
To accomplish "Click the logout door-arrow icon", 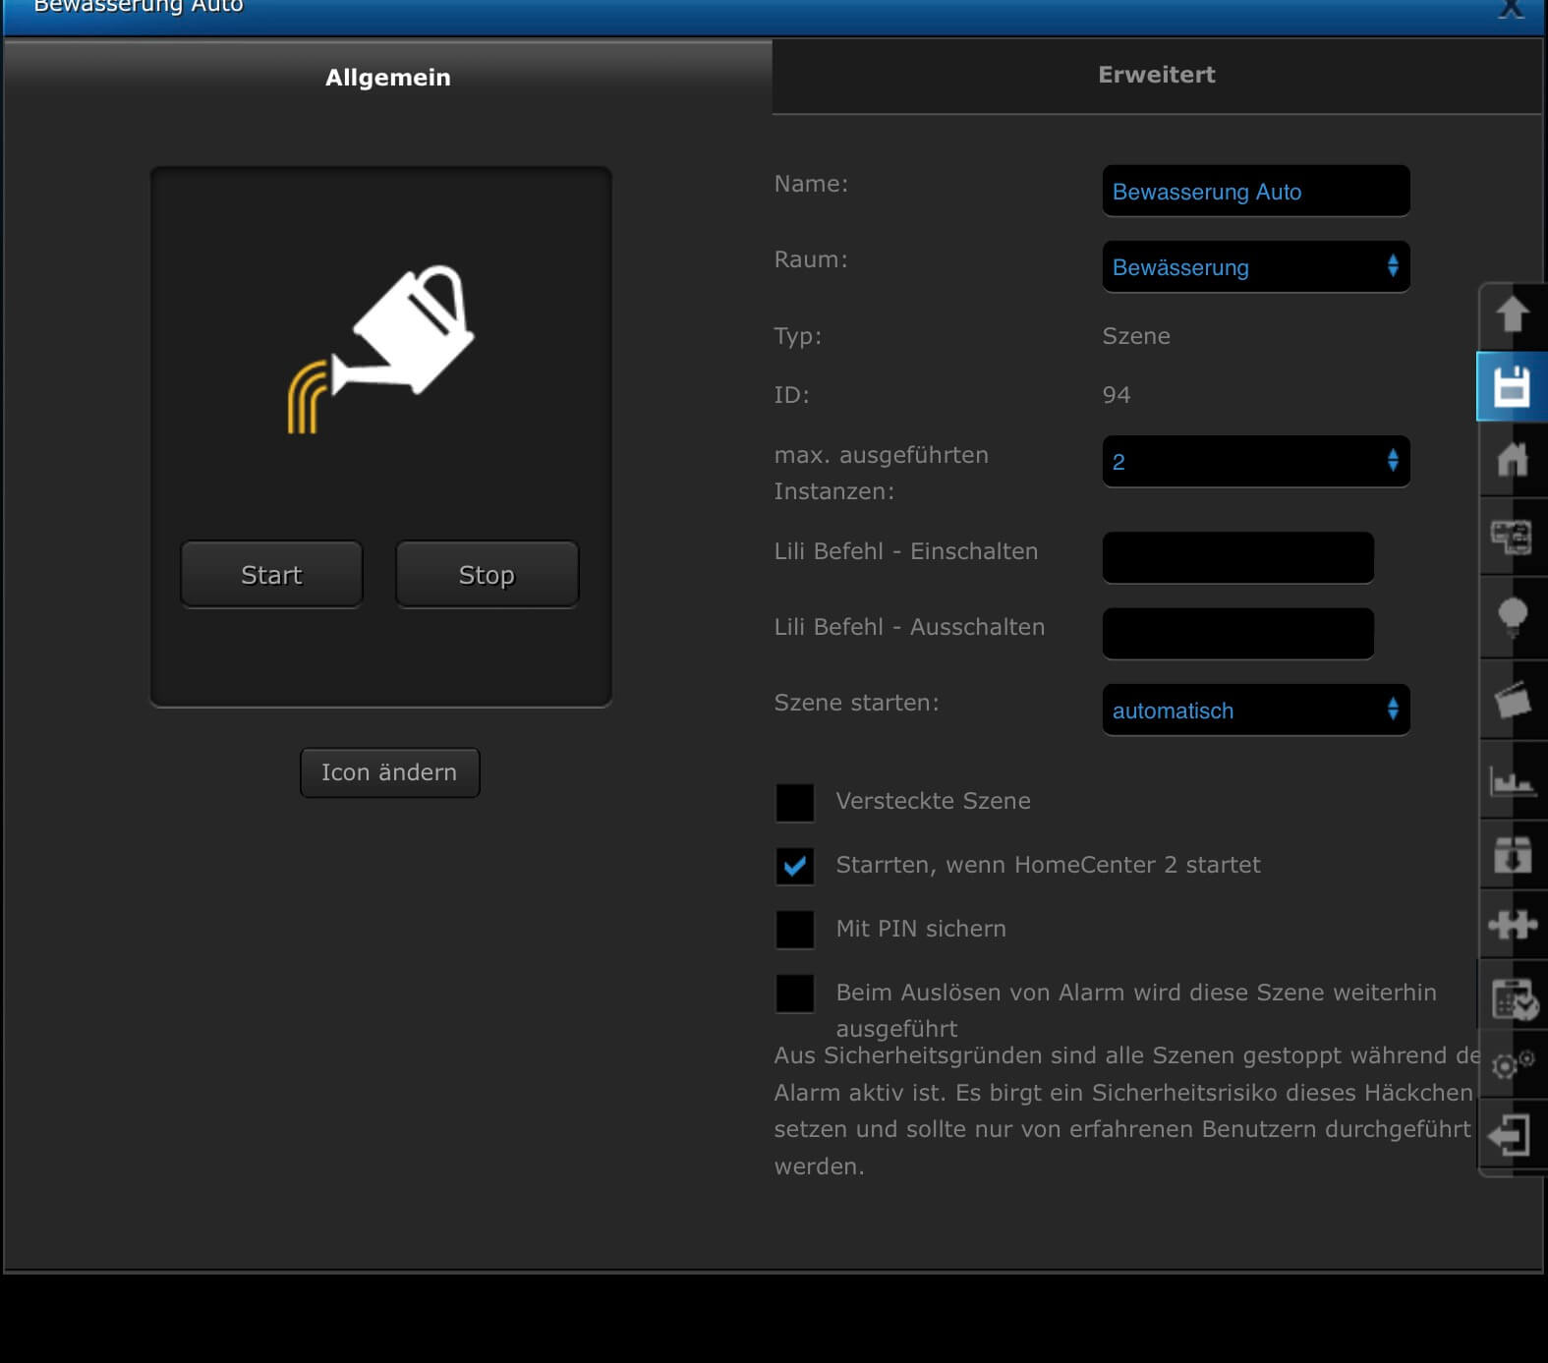I will (x=1510, y=1136).
